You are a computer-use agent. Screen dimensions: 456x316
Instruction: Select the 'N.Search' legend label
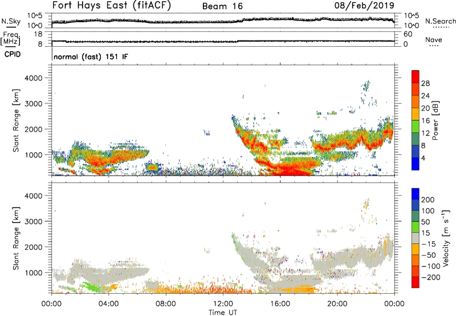440,21
